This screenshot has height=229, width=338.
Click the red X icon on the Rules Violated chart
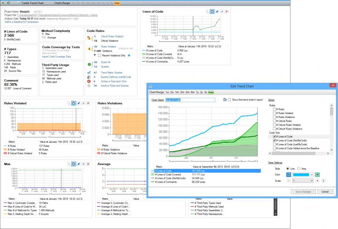click(87, 103)
